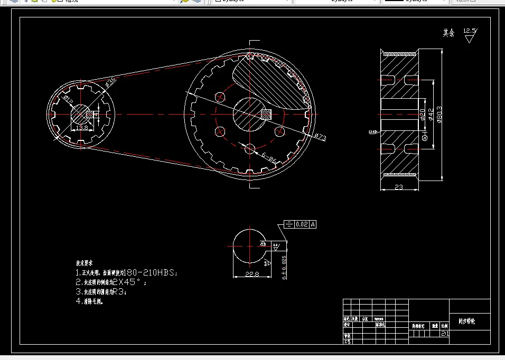The width and height of the screenshot is (505, 360).
Task: Select datum letter A in tolerance frame
Action: (x=313, y=224)
